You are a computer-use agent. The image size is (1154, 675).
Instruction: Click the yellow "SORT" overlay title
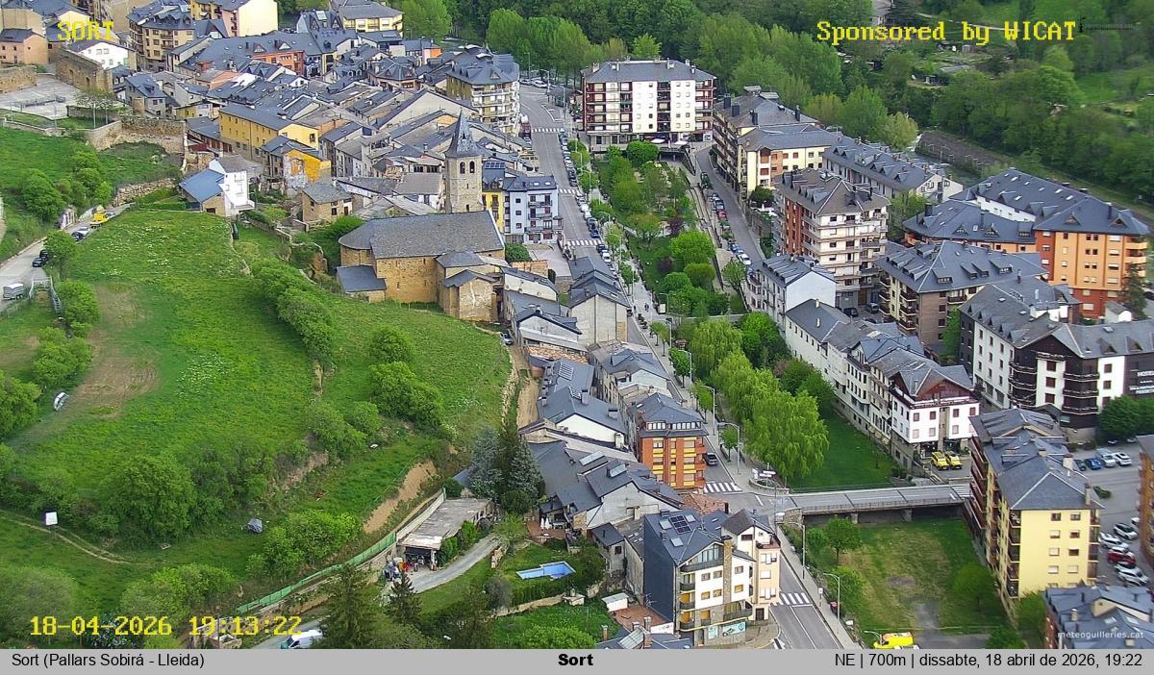point(86,31)
